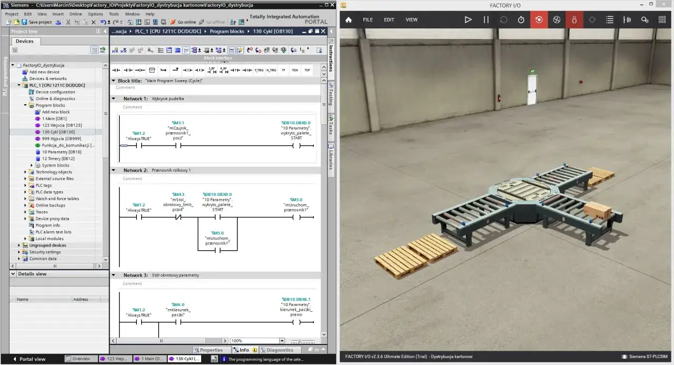Insert a normally open contact instruction
Viewport: 674px width, 365px height.
coord(116,70)
